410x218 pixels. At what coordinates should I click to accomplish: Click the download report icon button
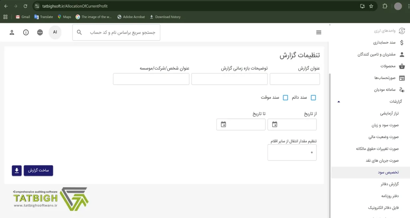[x=16, y=170]
